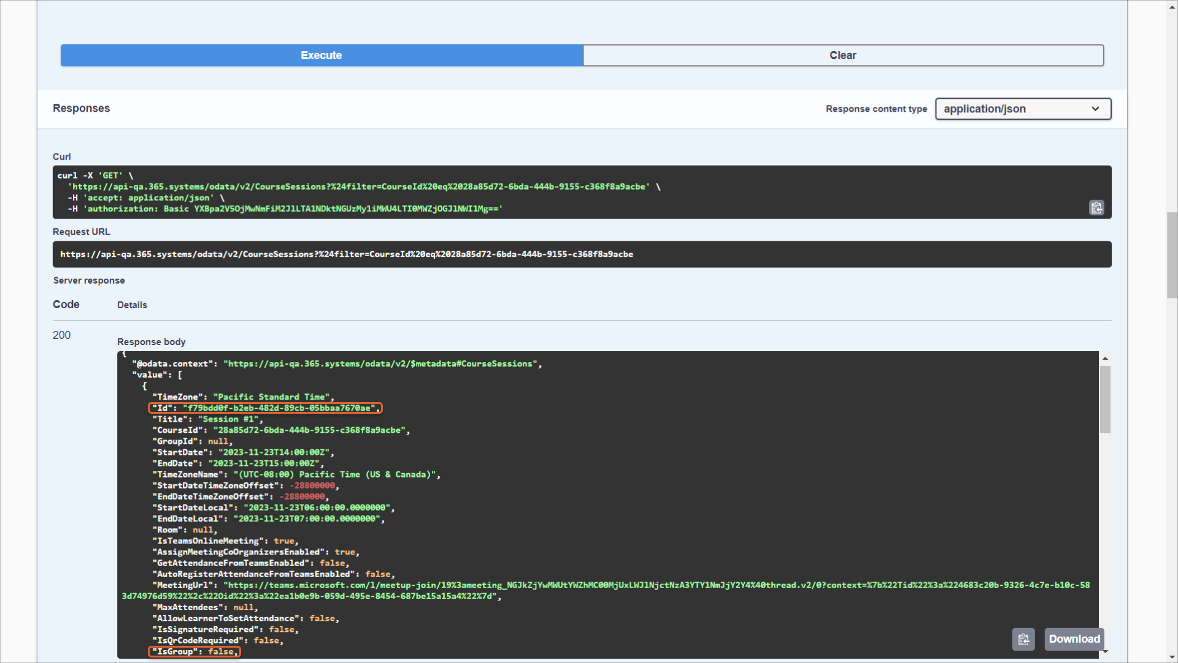Click the highlighted Id value line
The height and width of the screenshot is (663, 1178).
[265, 408]
